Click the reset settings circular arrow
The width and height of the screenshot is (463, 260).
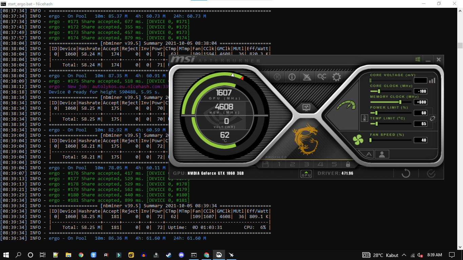[406, 174]
